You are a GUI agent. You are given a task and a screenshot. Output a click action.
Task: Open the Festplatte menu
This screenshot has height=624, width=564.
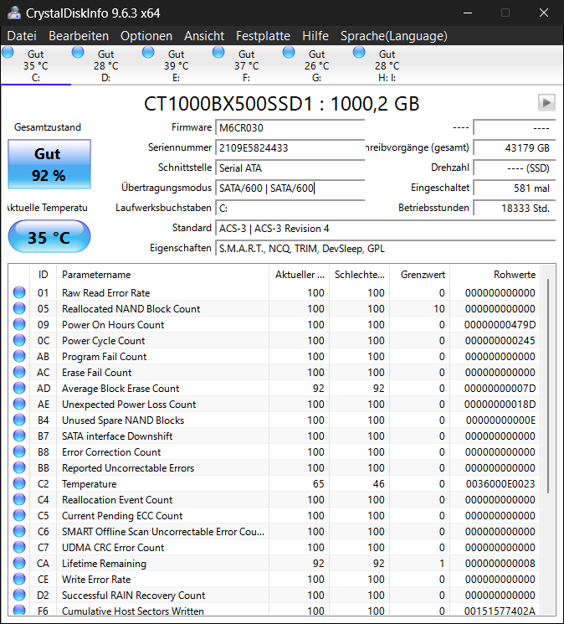263,36
